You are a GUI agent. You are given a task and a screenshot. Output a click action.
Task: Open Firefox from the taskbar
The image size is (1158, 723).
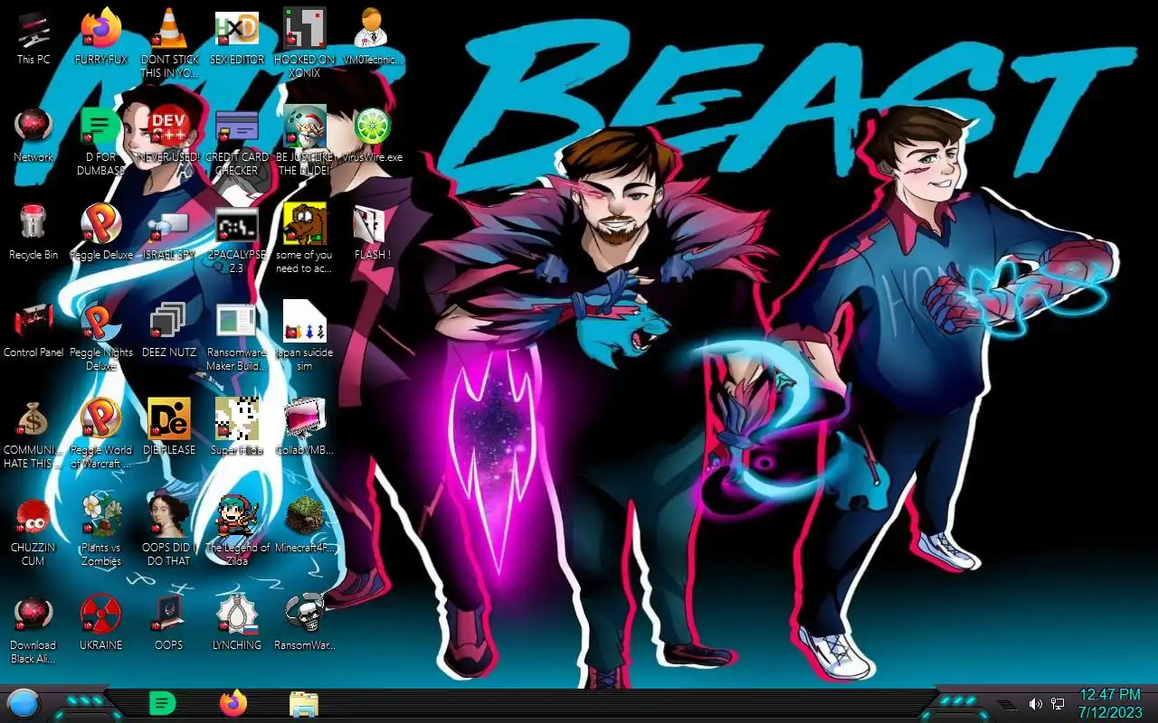coord(233,703)
